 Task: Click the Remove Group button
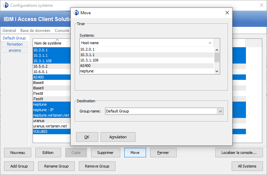click(97, 166)
